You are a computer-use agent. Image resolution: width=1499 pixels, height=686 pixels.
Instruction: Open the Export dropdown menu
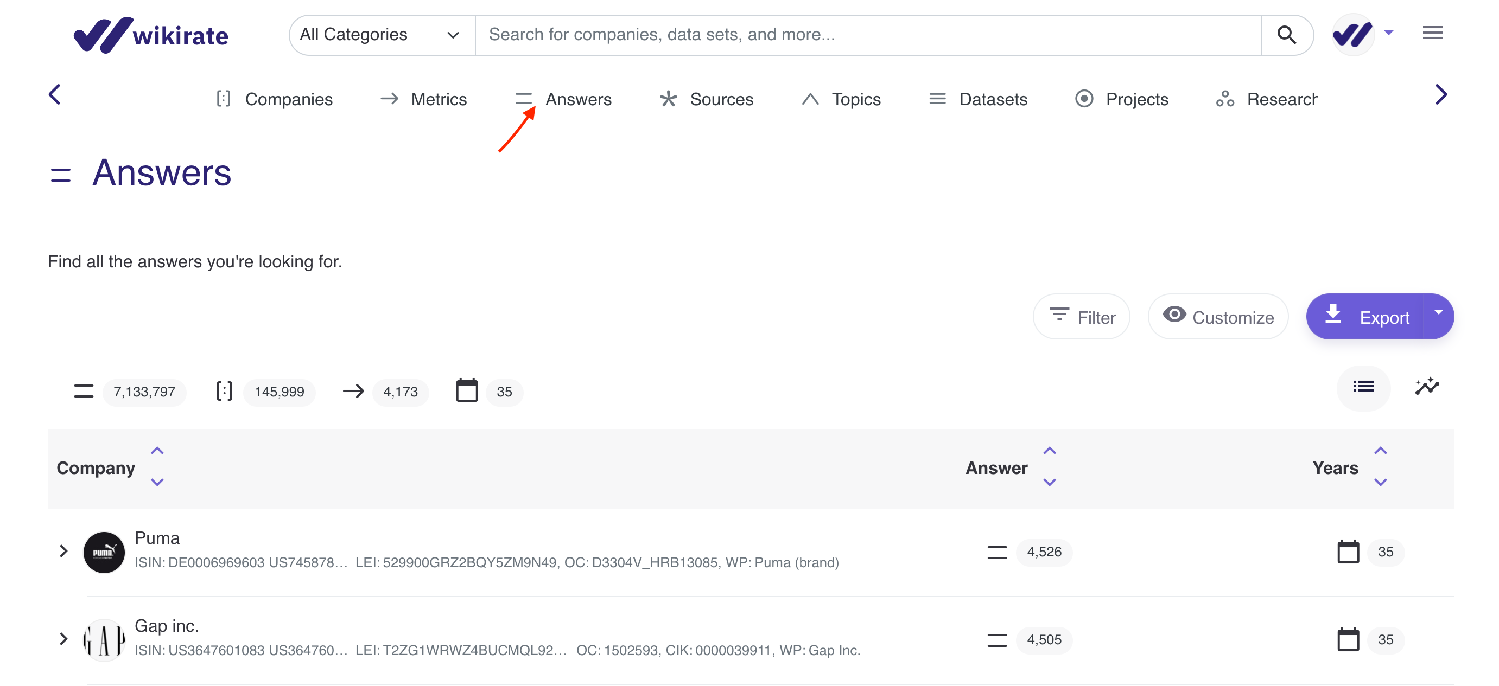pos(1437,316)
